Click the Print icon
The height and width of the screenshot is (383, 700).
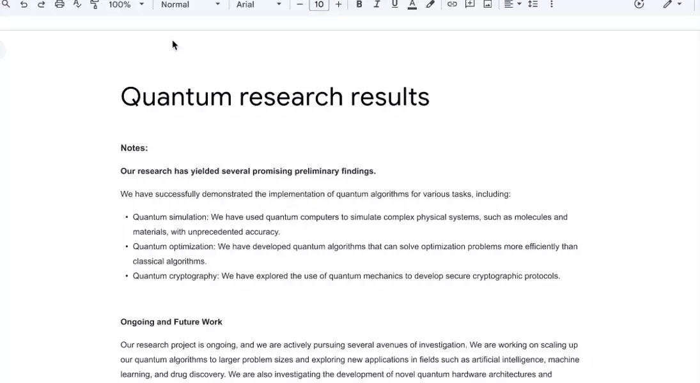tap(59, 4)
